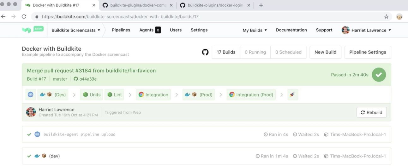Rebuild this build

371,112
